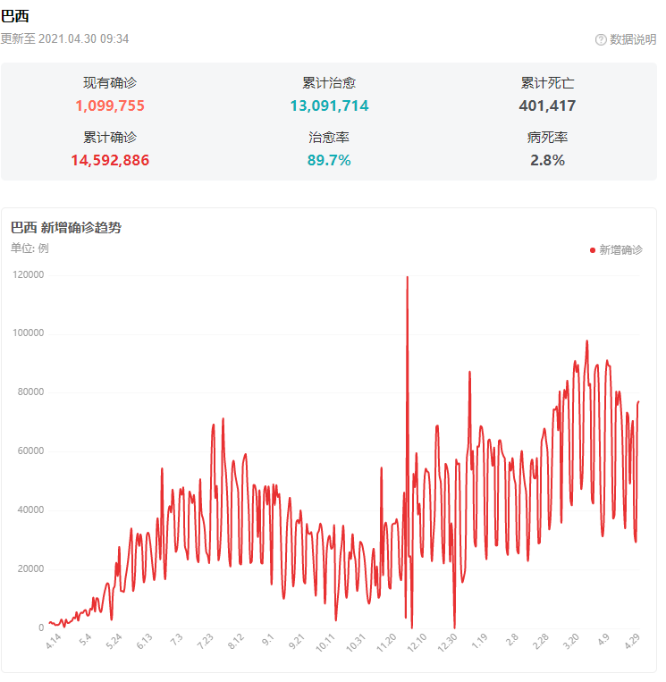Click the 12.30 x-axis date label
The image size is (666, 682).
point(447,643)
